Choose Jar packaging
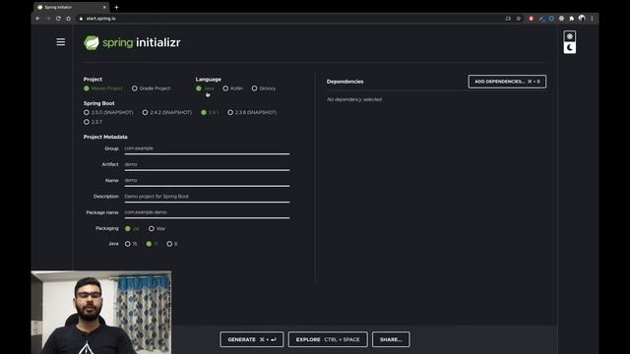 (x=132, y=228)
